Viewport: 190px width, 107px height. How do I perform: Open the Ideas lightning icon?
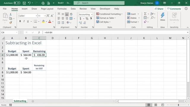click(x=162, y=17)
